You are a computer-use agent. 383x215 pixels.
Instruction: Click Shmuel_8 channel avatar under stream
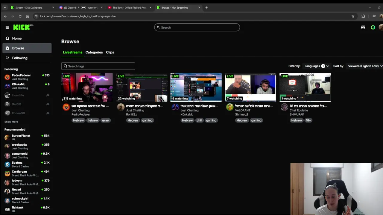click(x=230, y=107)
